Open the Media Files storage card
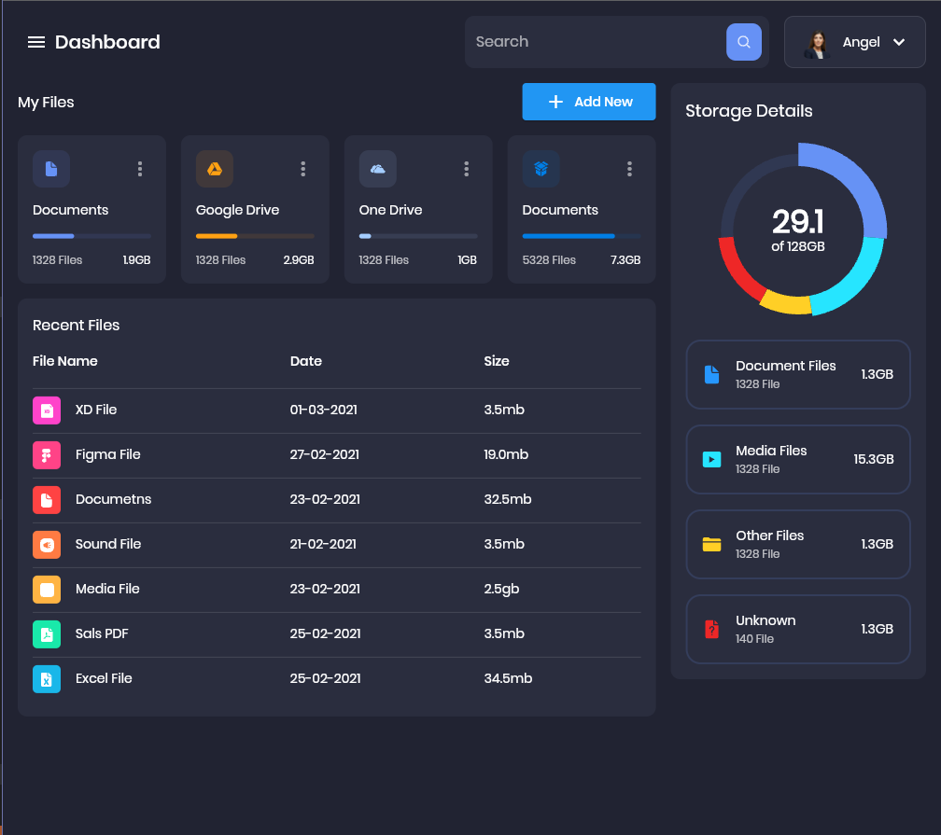 point(798,460)
